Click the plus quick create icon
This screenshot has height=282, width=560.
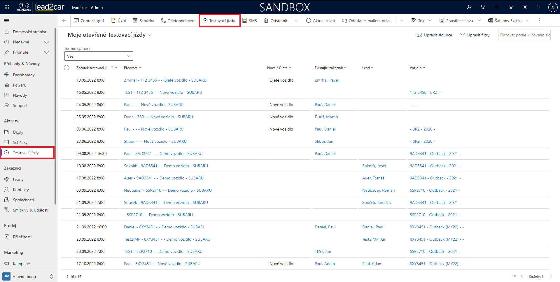point(497,7)
